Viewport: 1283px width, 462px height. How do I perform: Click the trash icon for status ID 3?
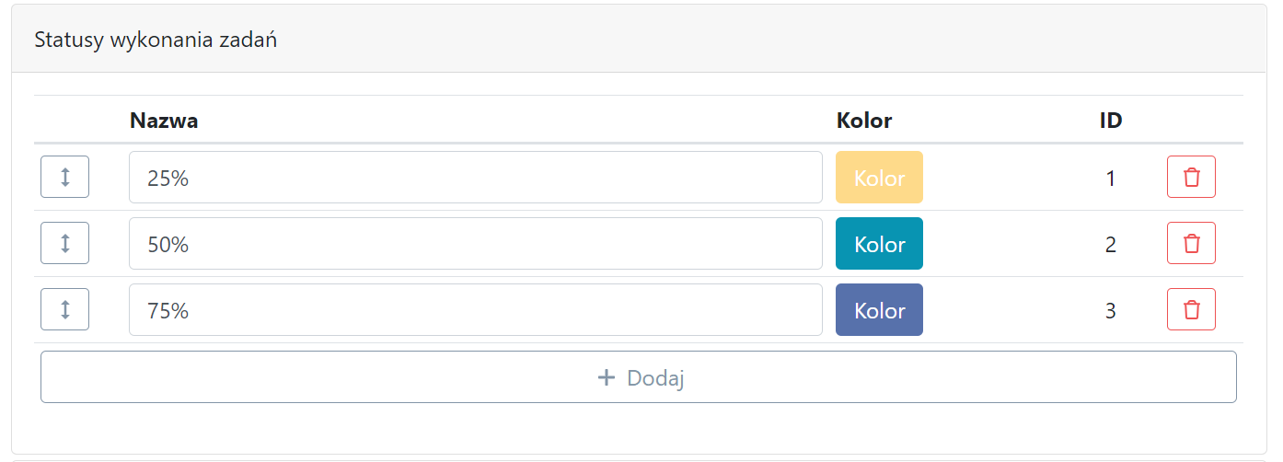1191,309
